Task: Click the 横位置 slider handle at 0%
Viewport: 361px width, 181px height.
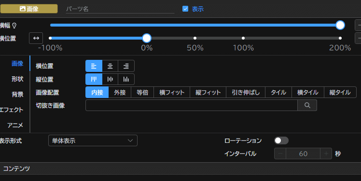Action: coord(147,38)
